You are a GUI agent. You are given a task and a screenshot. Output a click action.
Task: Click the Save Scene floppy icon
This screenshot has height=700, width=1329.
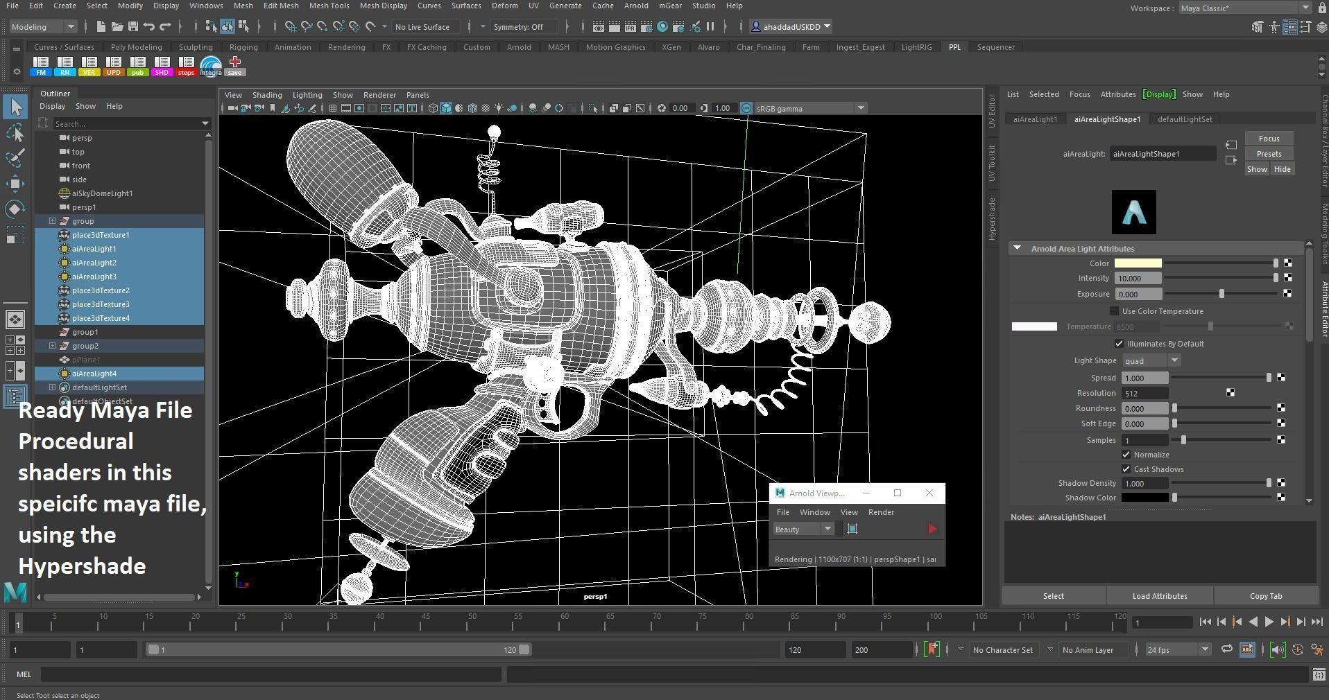pyautogui.click(x=133, y=27)
